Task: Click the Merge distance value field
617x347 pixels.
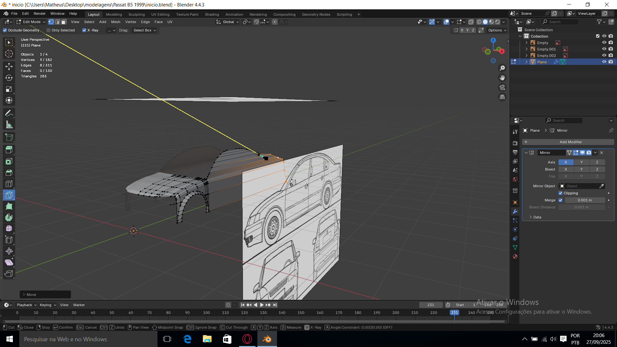Action: click(585, 200)
